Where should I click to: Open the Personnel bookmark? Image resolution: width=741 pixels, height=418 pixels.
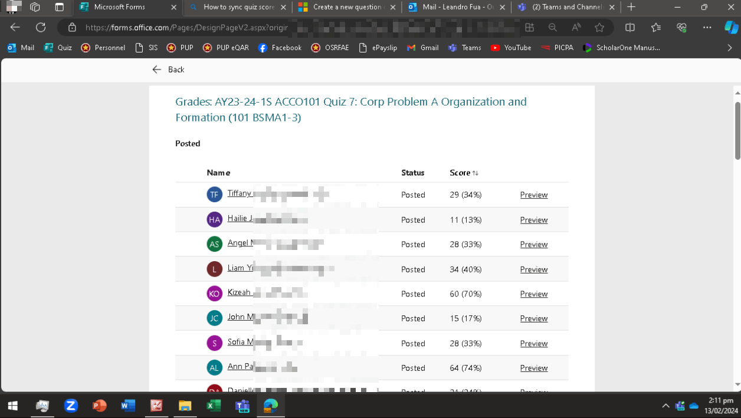tap(103, 48)
